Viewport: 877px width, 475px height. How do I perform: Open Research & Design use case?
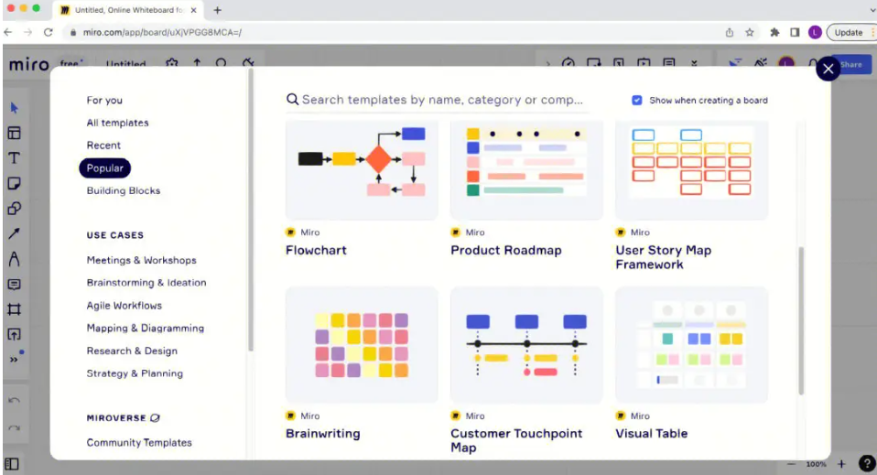(132, 351)
